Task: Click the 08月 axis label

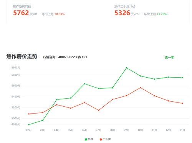Action: click(113, 130)
